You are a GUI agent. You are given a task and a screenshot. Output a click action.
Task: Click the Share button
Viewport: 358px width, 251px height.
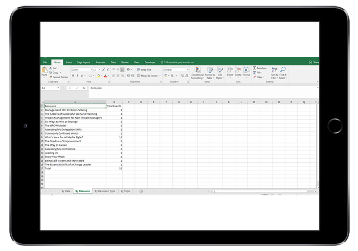pyautogui.click(x=314, y=62)
